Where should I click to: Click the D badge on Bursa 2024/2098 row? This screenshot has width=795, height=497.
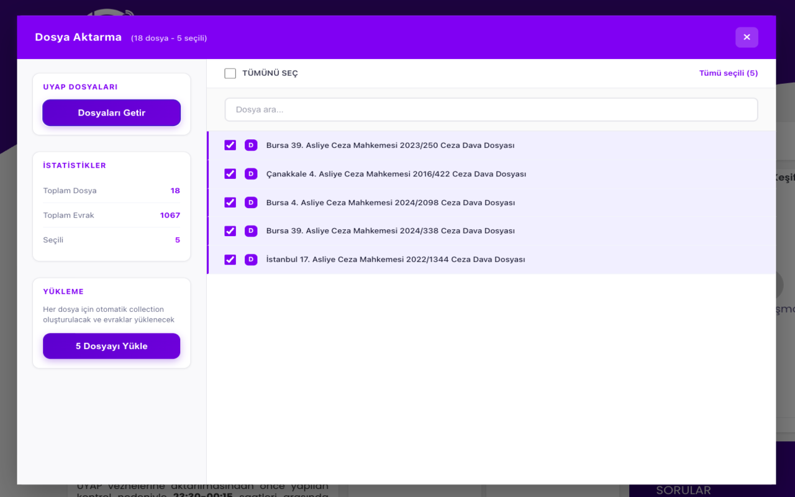tap(251, 203)
